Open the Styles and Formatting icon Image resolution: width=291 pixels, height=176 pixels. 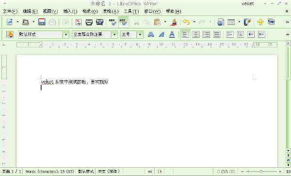tap(10, 34)
